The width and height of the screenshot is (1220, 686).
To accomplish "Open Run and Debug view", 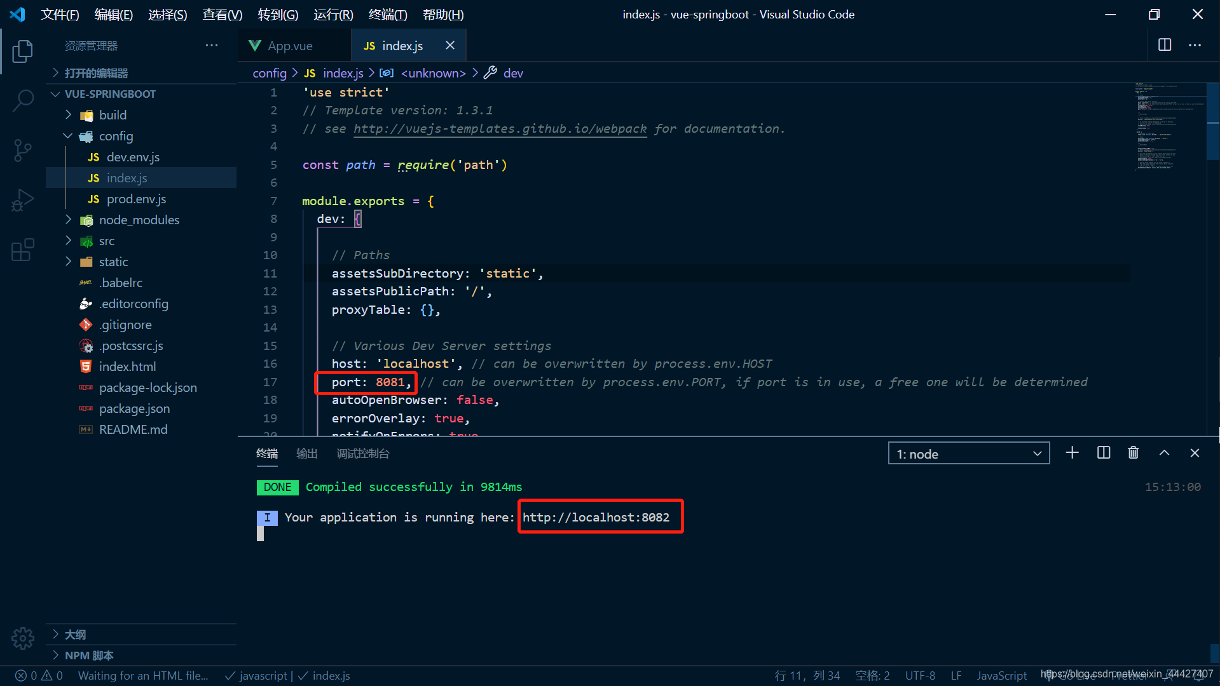I will pos(22,200).
